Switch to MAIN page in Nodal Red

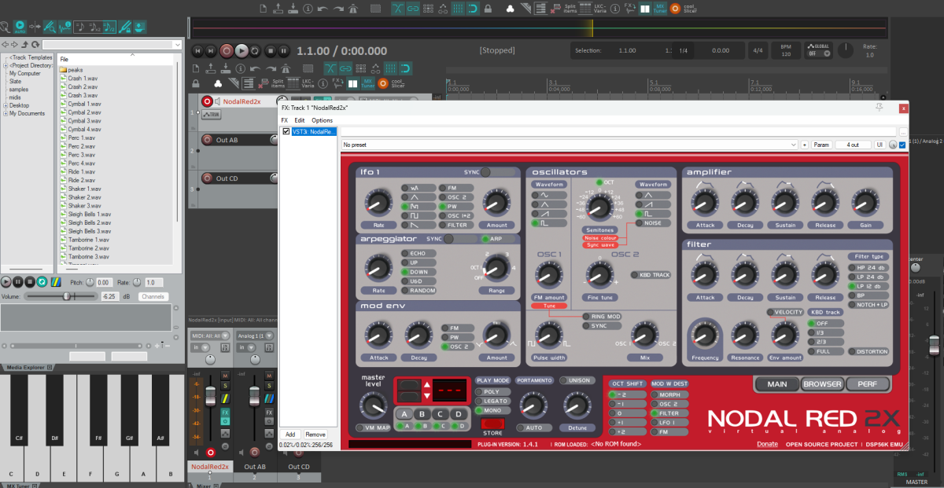click(777, 384)
